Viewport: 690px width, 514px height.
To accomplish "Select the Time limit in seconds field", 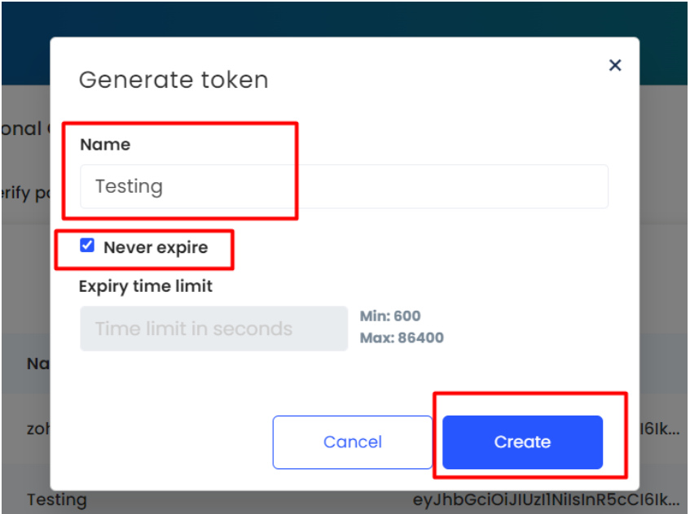I will coord(214,329).
